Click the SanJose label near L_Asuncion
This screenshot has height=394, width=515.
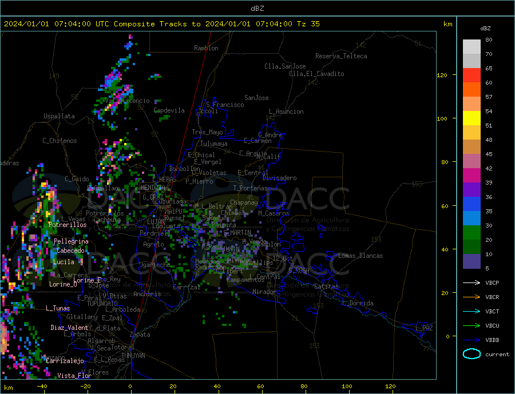[256, 98]
